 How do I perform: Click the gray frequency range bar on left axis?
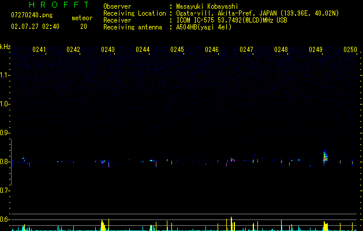[x=11, y=162]
